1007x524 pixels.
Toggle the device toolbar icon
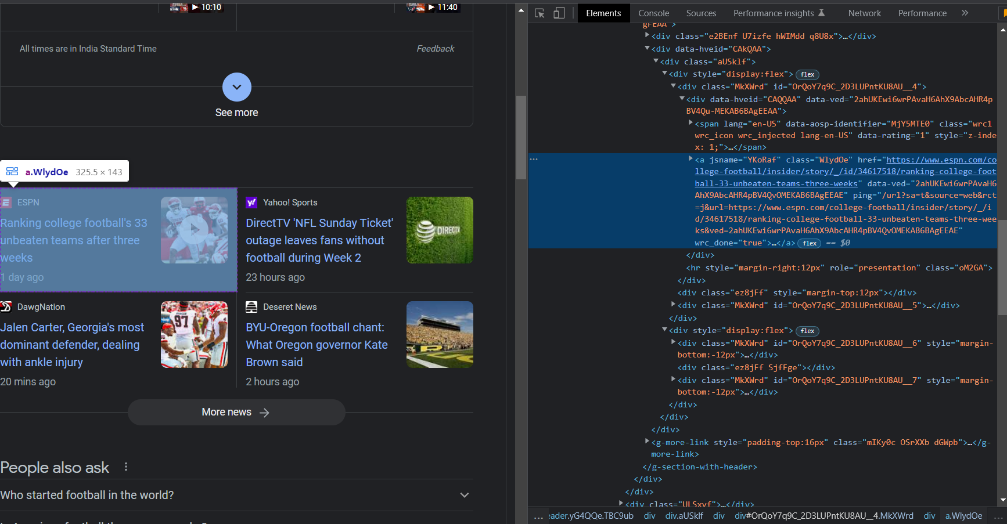(559, 13)
